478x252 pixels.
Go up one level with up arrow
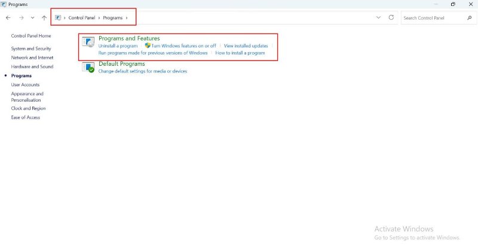[x=44, y=18]
